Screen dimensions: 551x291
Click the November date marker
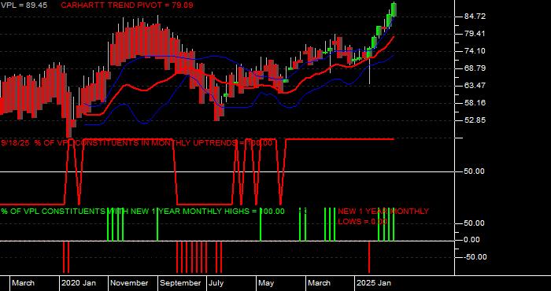pyautogui.click(x=130, y=283)
